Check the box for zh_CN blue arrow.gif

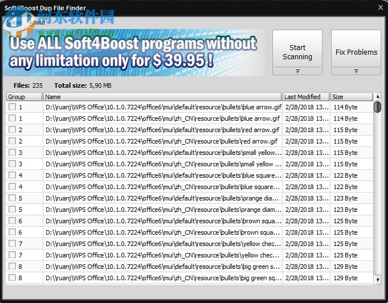pyautogui.click(x=12, y=118)
